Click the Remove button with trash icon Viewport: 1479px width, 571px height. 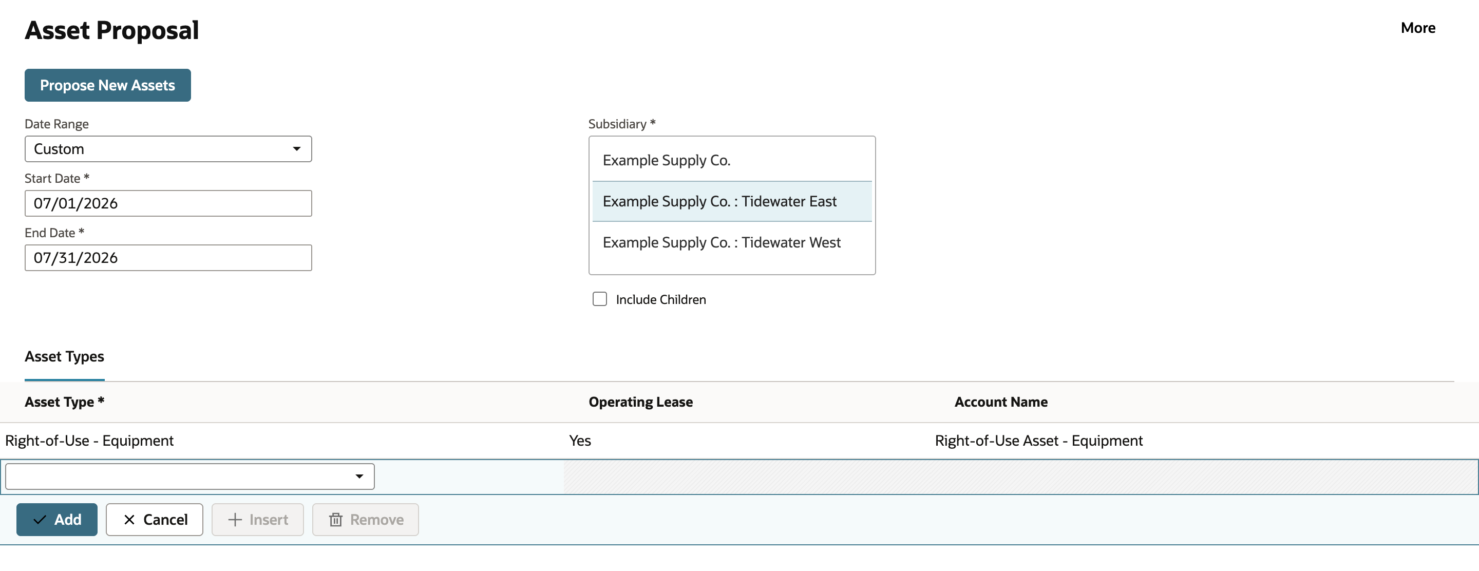(365, 519)
